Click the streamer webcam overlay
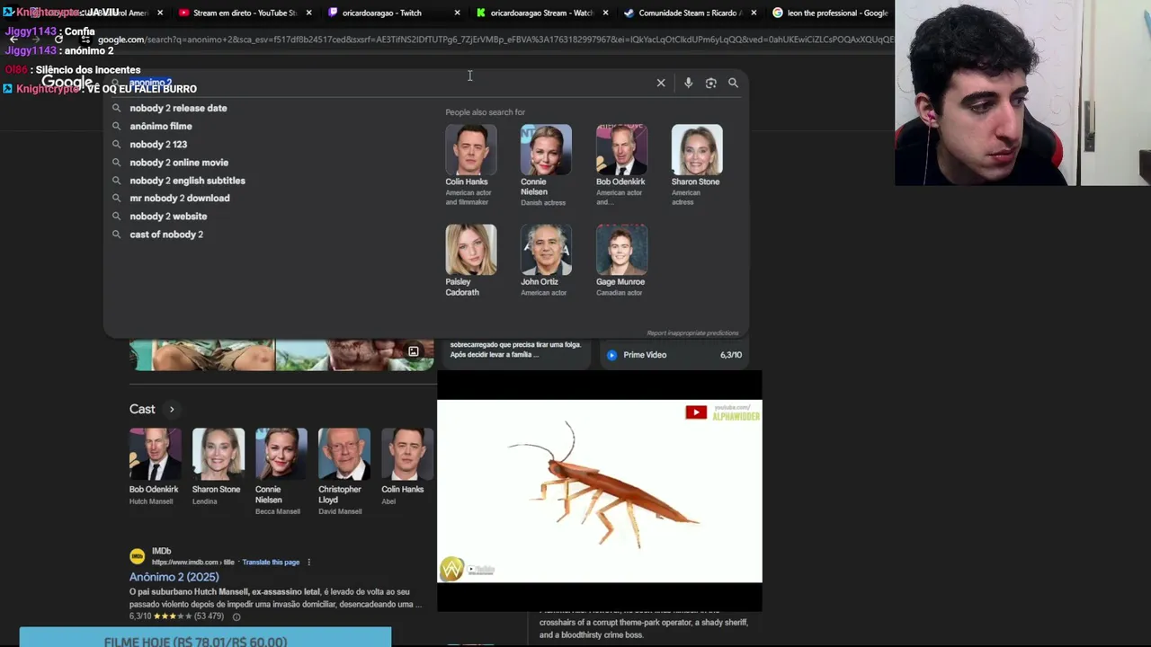Image resolution: width=1151 pixels, height=647 pixels. [1022, 93]
